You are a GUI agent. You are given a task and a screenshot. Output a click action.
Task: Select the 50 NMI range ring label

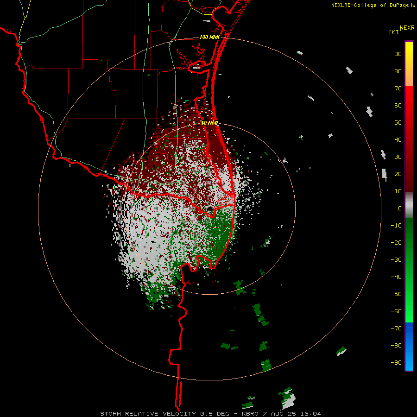click(209, 123)
